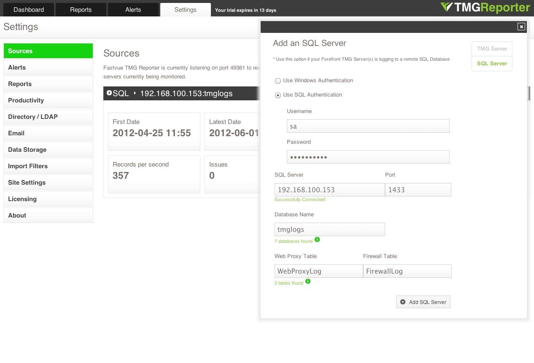
Task: Open the About page
Action: pyautogui.click(x=48, y=215)
